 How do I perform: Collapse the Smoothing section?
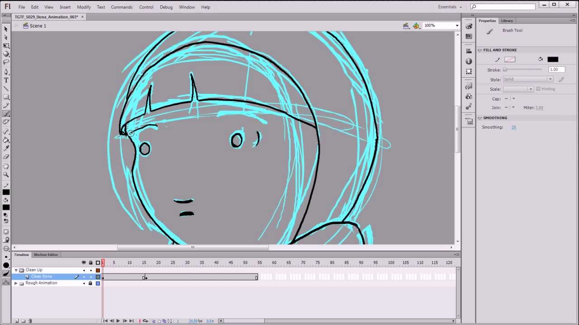[x=479, y=118]
